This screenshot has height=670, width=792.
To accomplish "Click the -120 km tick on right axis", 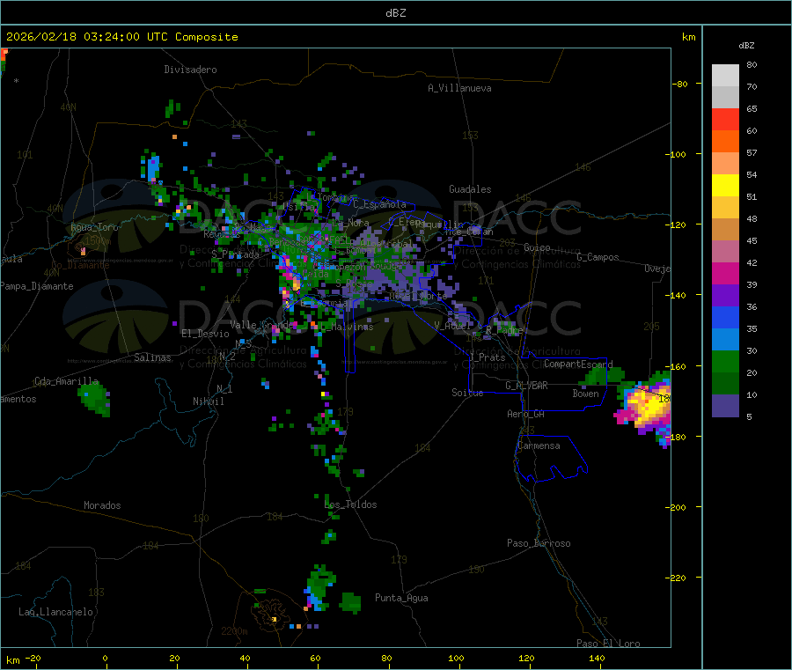I will 676,225.
